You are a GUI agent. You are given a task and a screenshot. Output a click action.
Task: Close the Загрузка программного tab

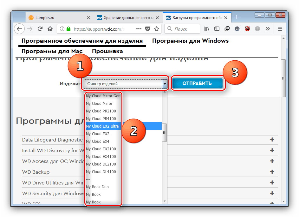226,18
